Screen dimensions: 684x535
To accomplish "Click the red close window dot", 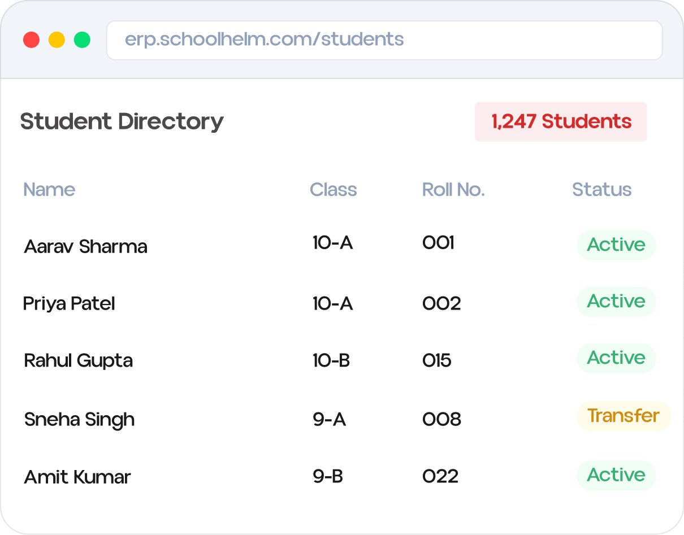I will click(31, 40).
